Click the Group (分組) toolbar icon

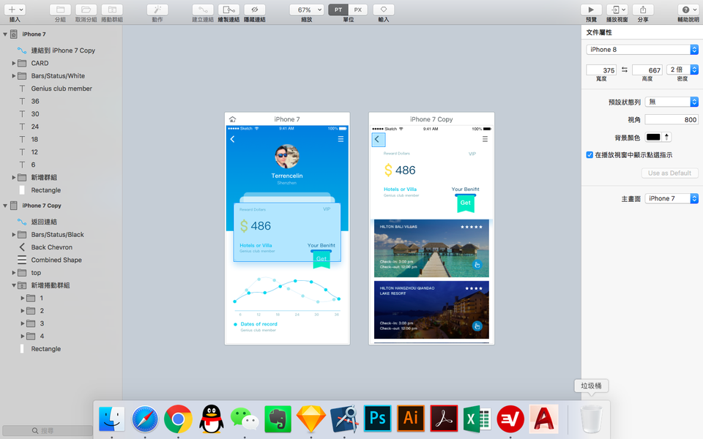(60, 10)
